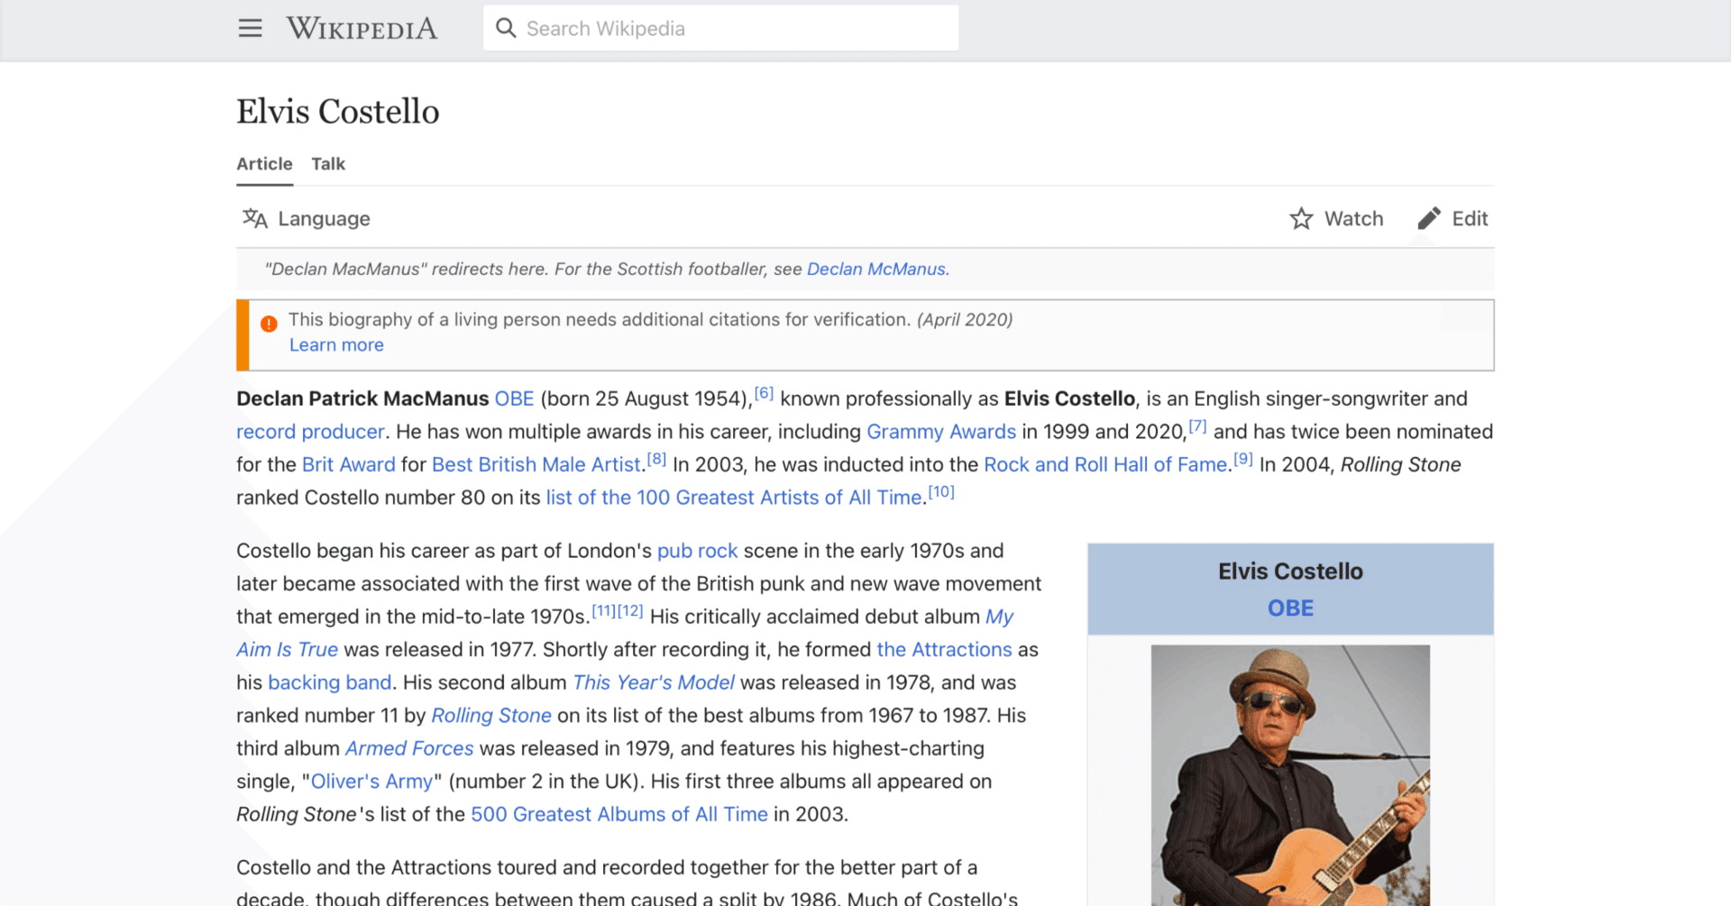Viewport: 1731px width, 906px height.
Task: Open the Learn more link
Action: [x=335, y=344]
